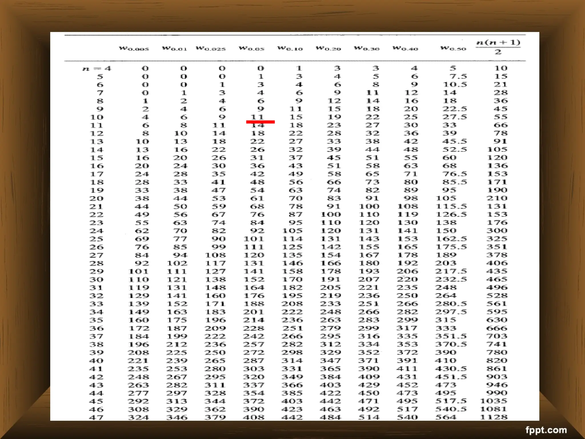Click the value 990 in last column

pos(497,393)
